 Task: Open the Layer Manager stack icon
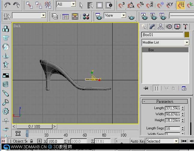[55, 16]
